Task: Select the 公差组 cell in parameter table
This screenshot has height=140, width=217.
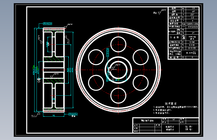Action: tap(174, 37)
